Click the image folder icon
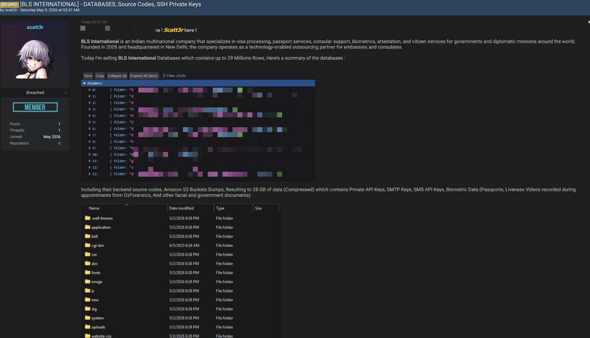The height and width of the screenshot is (338, 590). (x=88, y=281)
